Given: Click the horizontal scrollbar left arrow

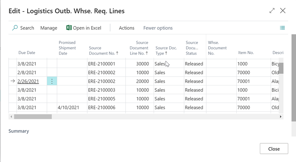Looking at the screenshot, I should click(11, 117).
